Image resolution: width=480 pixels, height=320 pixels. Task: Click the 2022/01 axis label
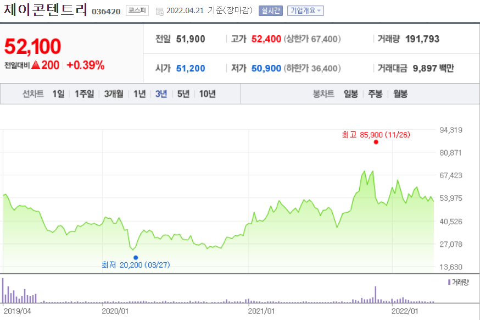(x=405, y=311)
